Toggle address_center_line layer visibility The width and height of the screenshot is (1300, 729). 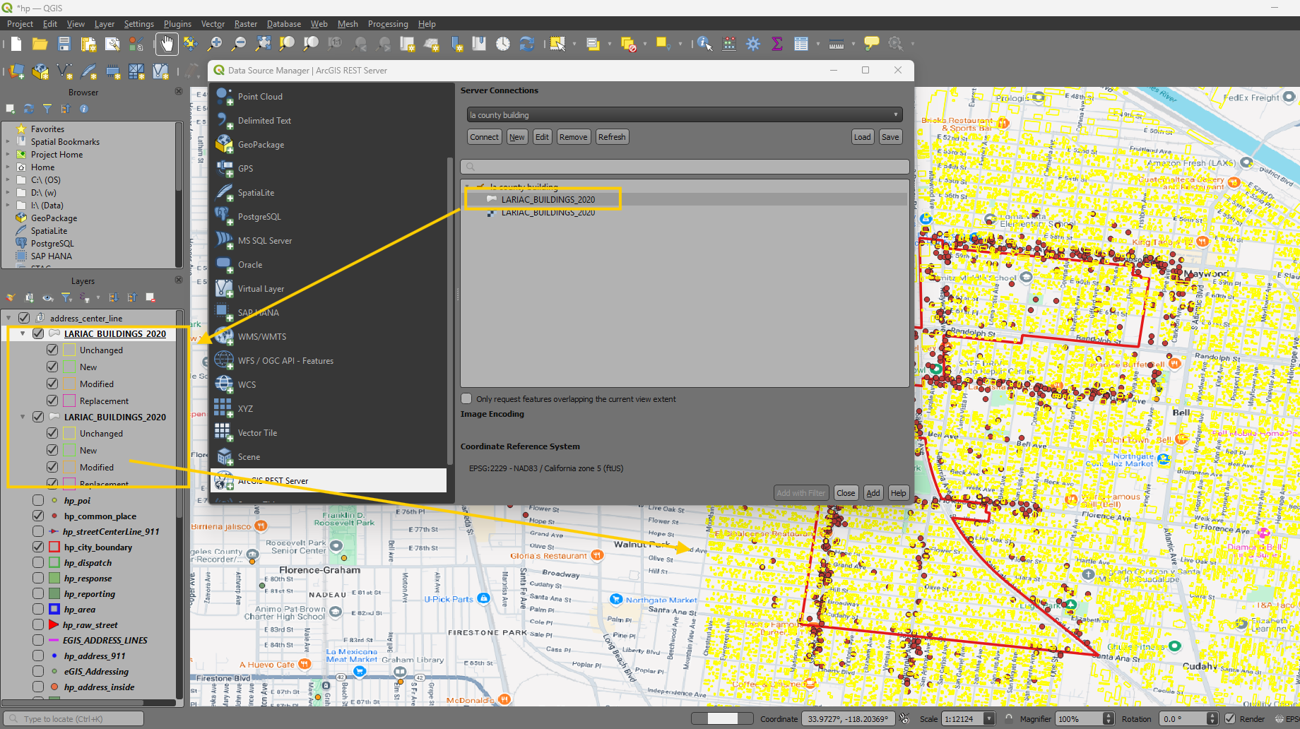coord(24,318)
